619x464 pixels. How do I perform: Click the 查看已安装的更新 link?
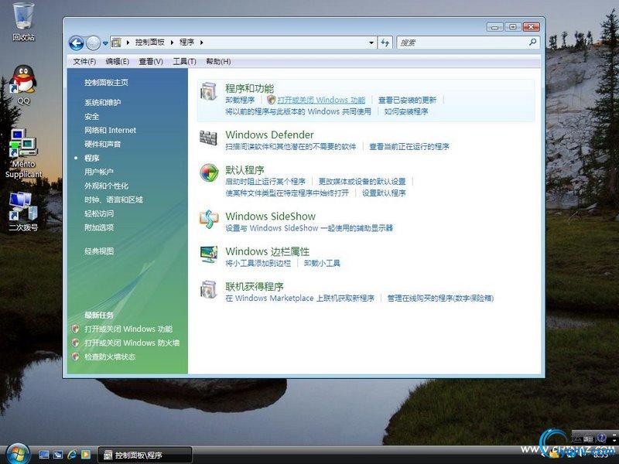[408, 101]
